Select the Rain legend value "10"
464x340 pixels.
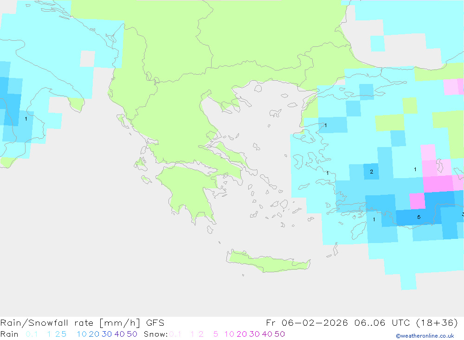(x=82, y=334)
